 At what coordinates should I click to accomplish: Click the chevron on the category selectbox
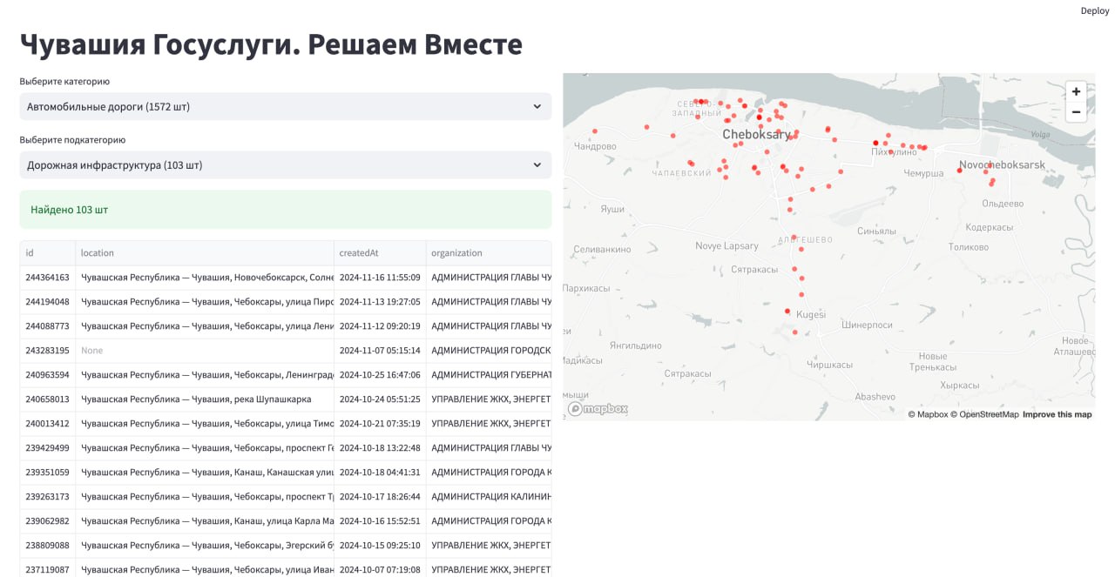[537, 106]
